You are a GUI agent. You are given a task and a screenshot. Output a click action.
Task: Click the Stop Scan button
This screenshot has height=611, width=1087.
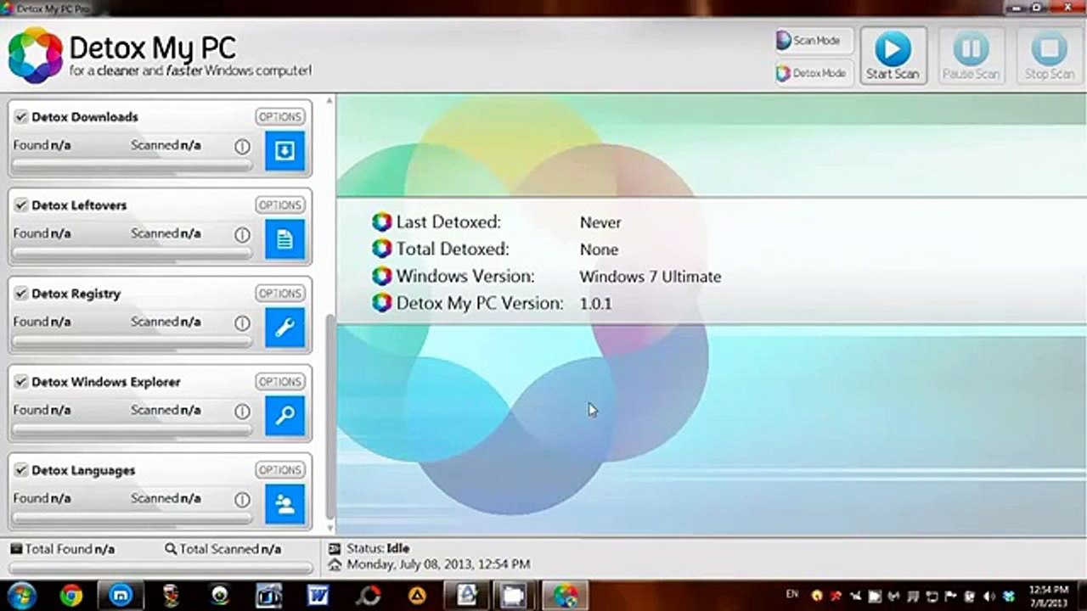pos(1049,56)
